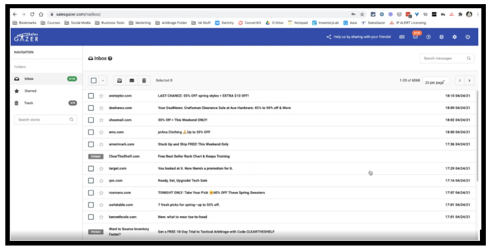Open the Business Tools bookmark folder

pos(110,23)
